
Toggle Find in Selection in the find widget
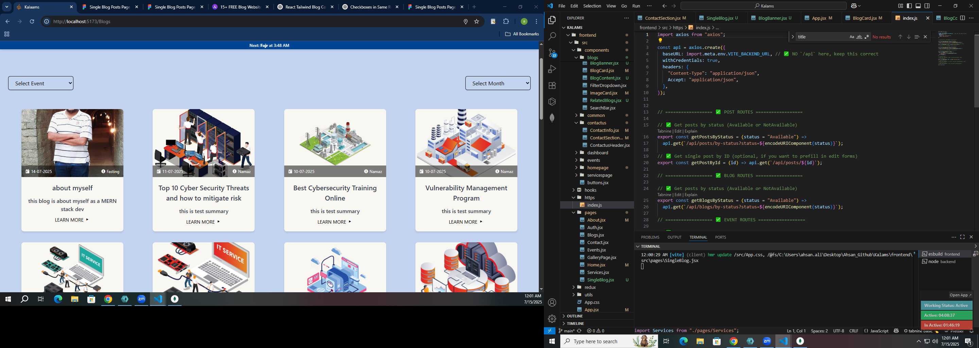point(917,37)
